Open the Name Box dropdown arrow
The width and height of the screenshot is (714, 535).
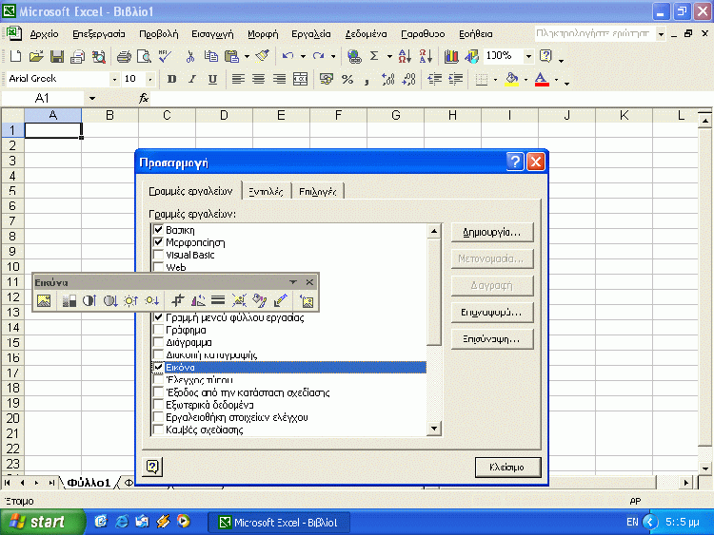point(92,98)
